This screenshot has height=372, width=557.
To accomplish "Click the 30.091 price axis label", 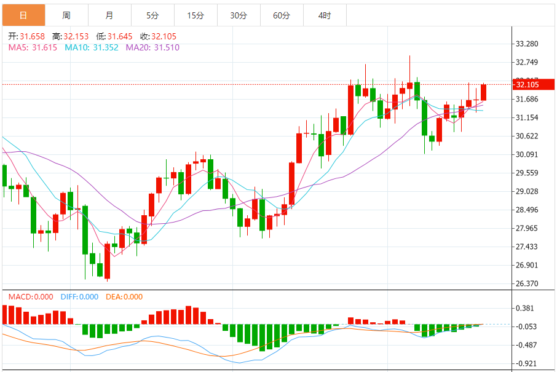I will click(527, 155).
